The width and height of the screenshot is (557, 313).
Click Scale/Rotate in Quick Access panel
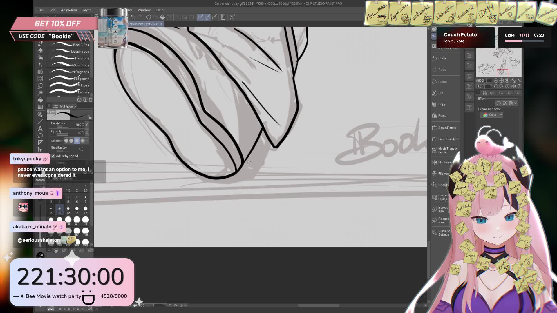click(445, 128)
